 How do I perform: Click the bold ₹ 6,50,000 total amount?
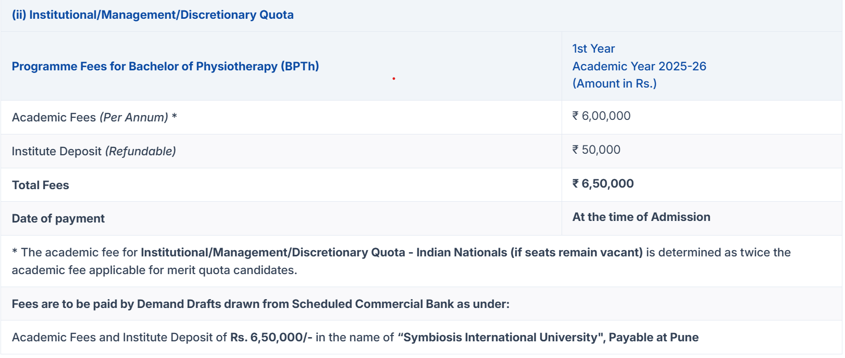coord(603,183)
